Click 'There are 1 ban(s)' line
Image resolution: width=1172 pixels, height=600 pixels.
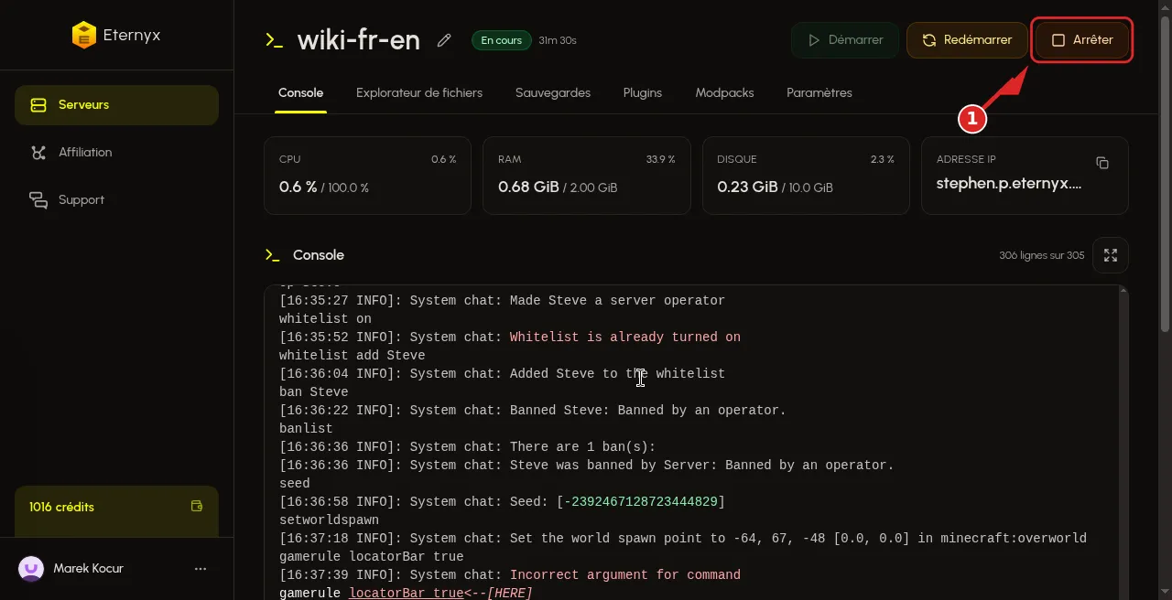[468, 447]
